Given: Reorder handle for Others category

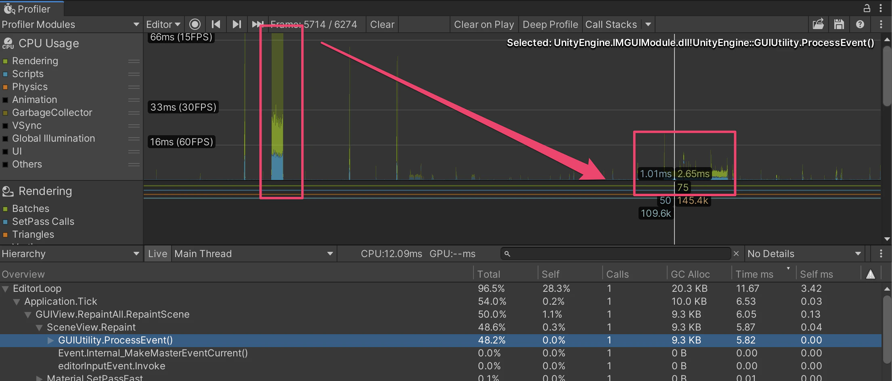Looking at the screenshot, I should (134, 165).
